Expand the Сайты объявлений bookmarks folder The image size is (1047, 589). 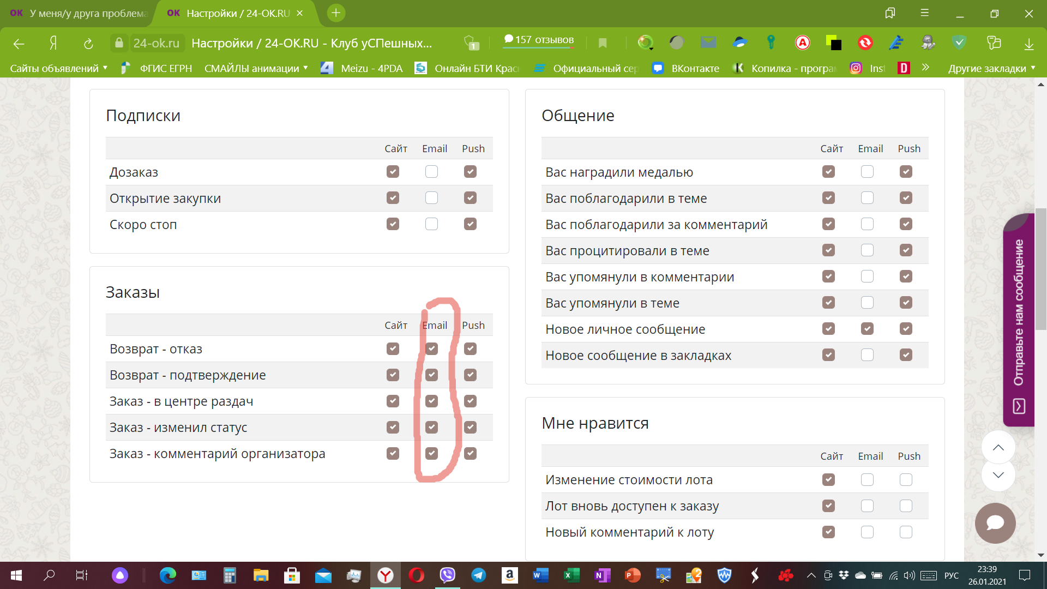pos(58,68)
